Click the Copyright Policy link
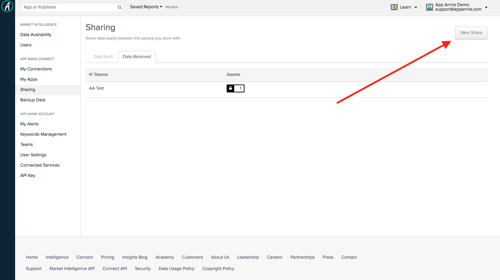This screenshot has height=280, width=500. 218,269
